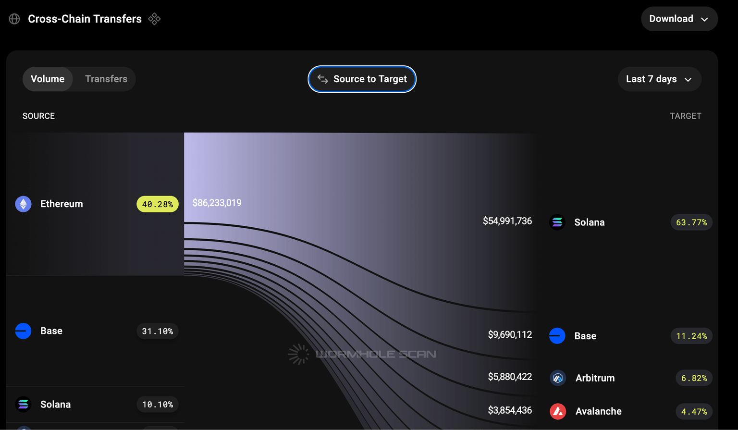Screen dimensions: 738x430
Task: Click the Solana target chain icon
Action: [x=557, y=222]
